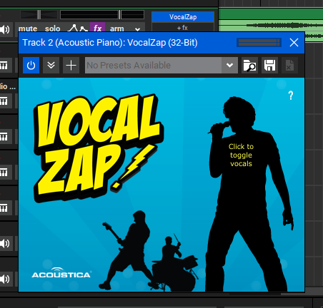Close the VocalZap plugin window
This screenshot has width=323, height=308.
[x=294, y=43]
